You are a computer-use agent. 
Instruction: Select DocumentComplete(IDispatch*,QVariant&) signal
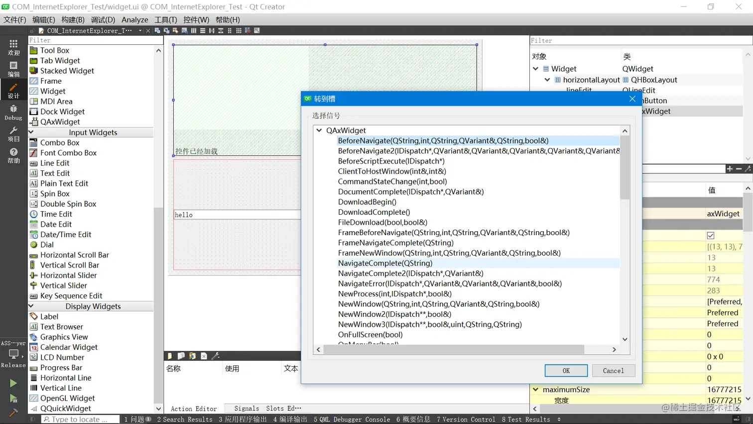(411, 191)
